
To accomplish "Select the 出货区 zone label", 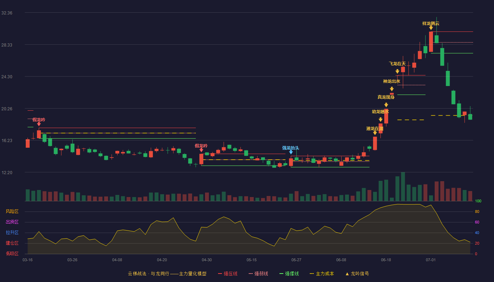I will pyautogui.click(x=12, y=222).
